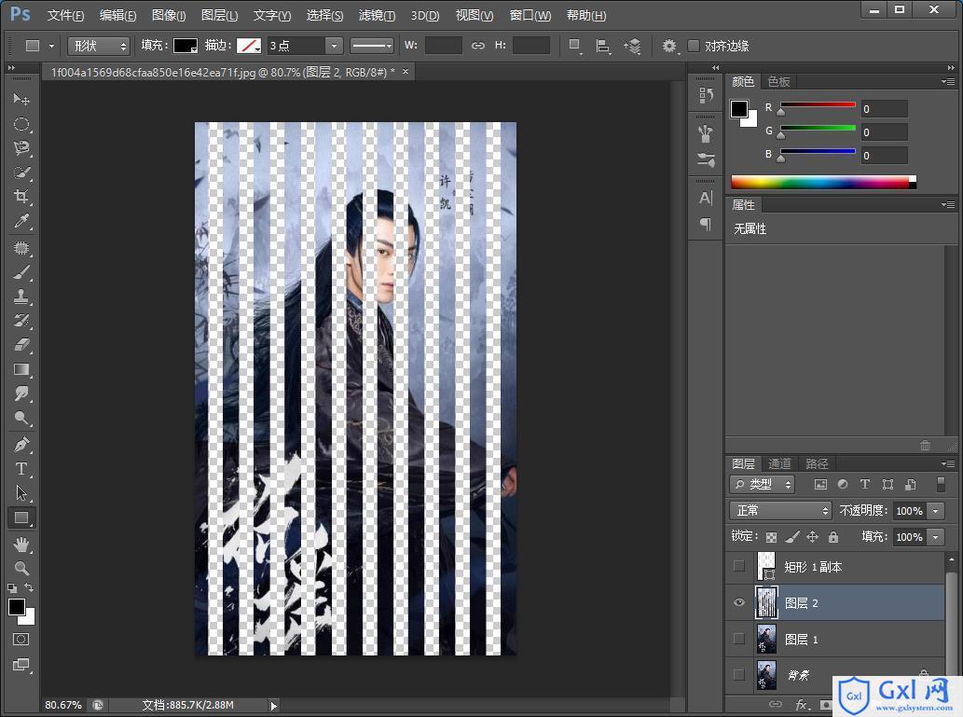Show the 背景 layer
The image size is (963, 717).
tap(739, 675)
